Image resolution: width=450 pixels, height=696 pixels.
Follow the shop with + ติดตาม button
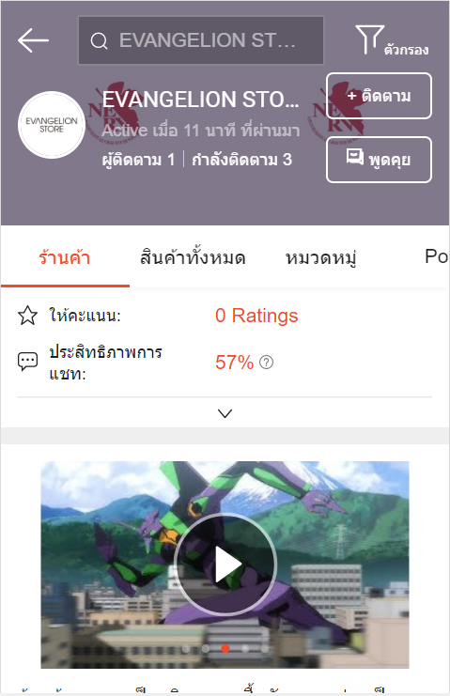click(379, 96)
